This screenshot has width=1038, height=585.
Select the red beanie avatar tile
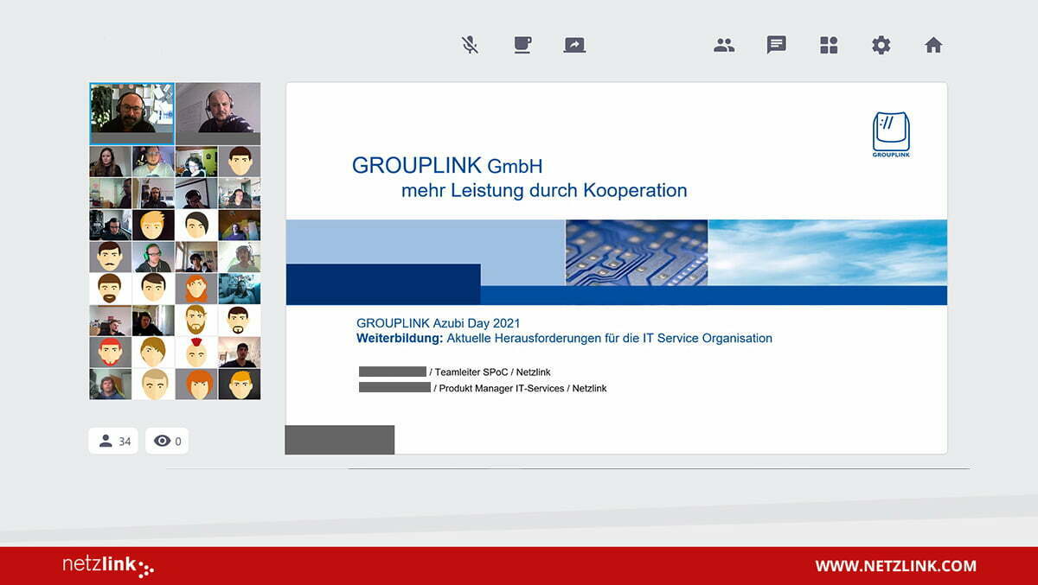coord(111,353)
